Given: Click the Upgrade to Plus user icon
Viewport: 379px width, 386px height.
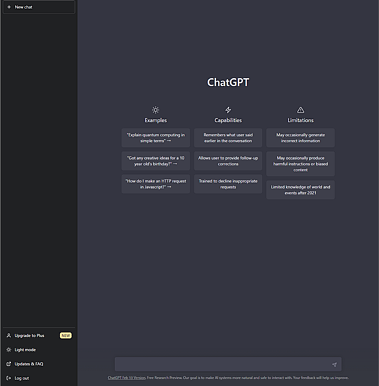Looking at the screenshot, I should [9, 336].
